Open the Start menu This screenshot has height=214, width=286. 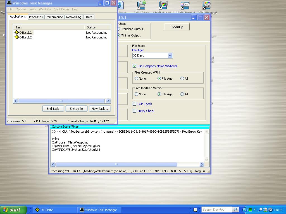click(x=13, y=210)
